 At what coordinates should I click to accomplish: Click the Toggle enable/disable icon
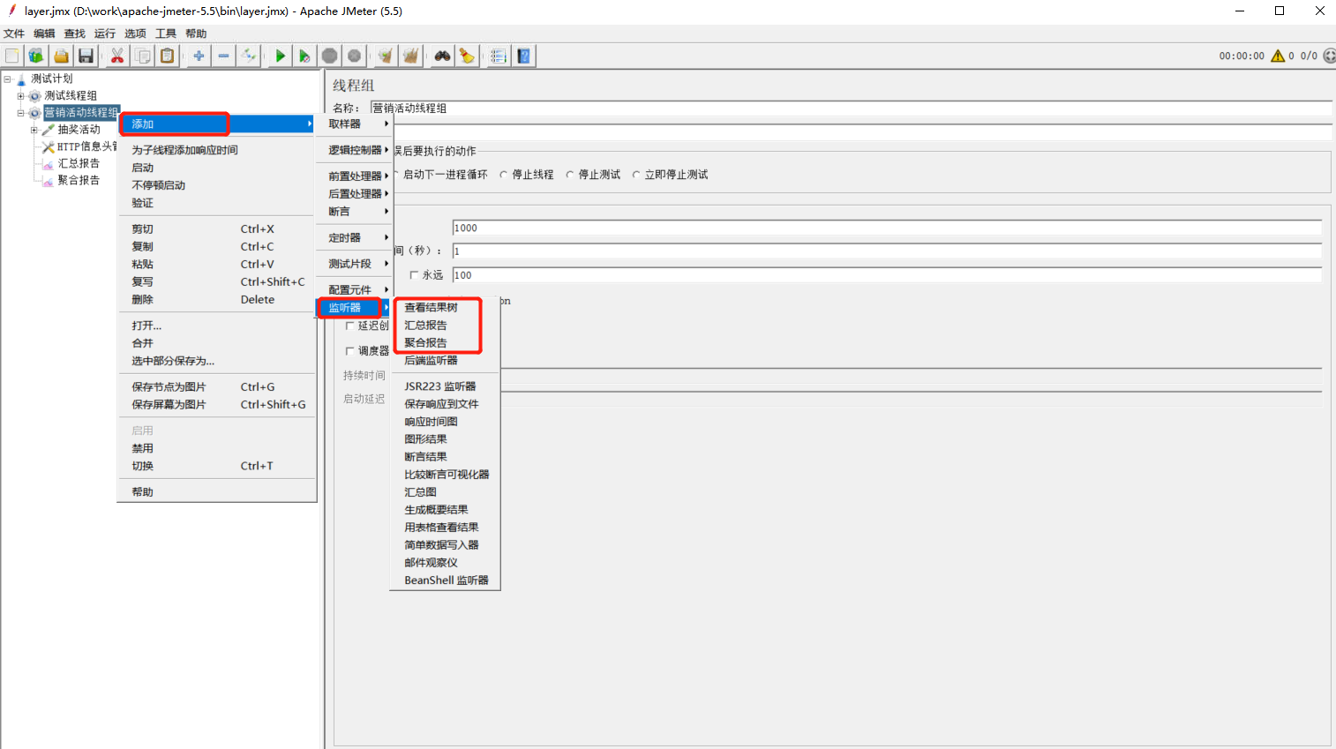(x=248, y=56)
